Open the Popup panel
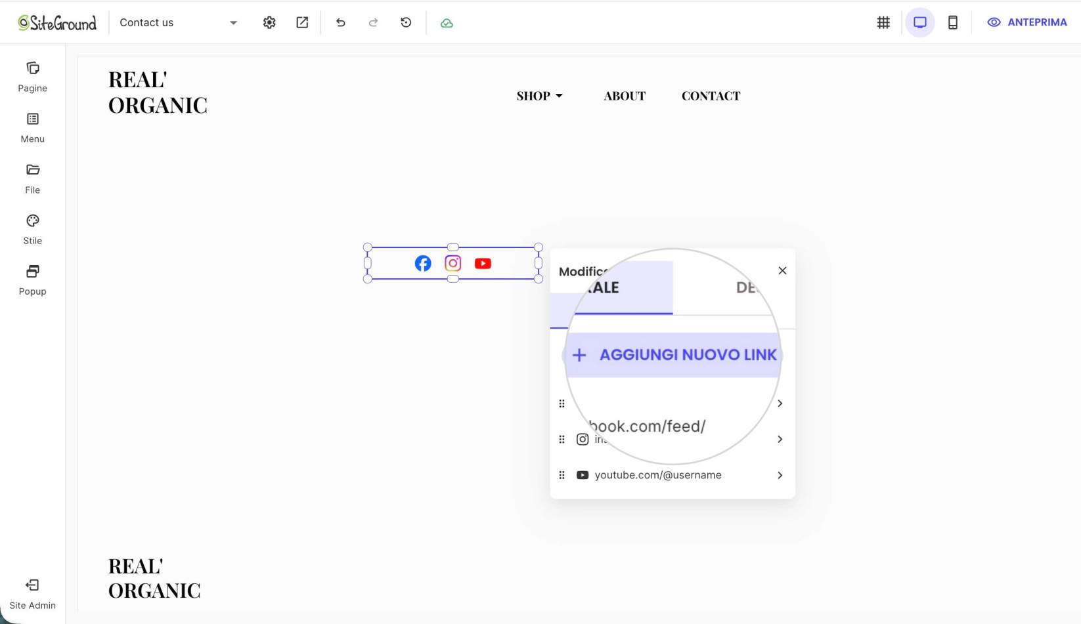Screen dimensions: 1081x624 (x=32, y=281)
